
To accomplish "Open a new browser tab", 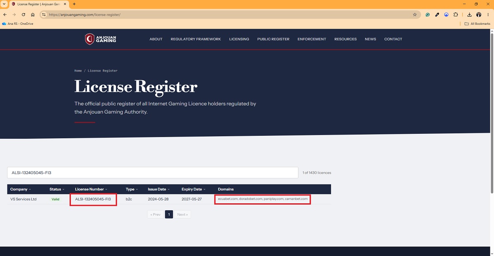I will click(74, 4).
